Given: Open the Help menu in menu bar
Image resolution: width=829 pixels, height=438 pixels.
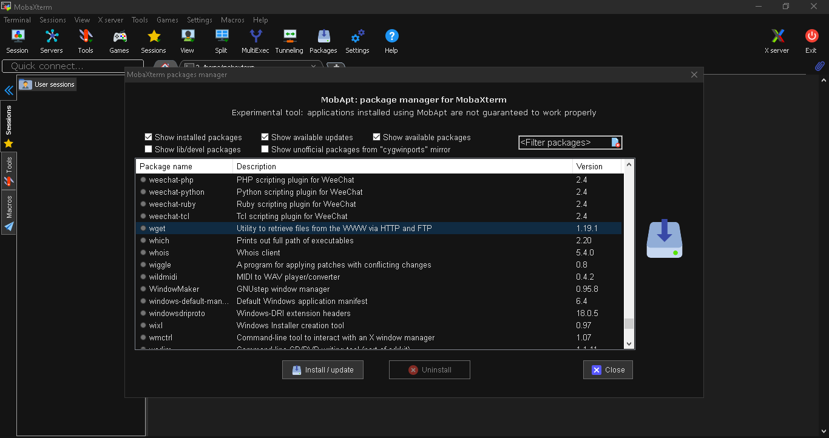Looking at the screenshot, I should [260, 20].
